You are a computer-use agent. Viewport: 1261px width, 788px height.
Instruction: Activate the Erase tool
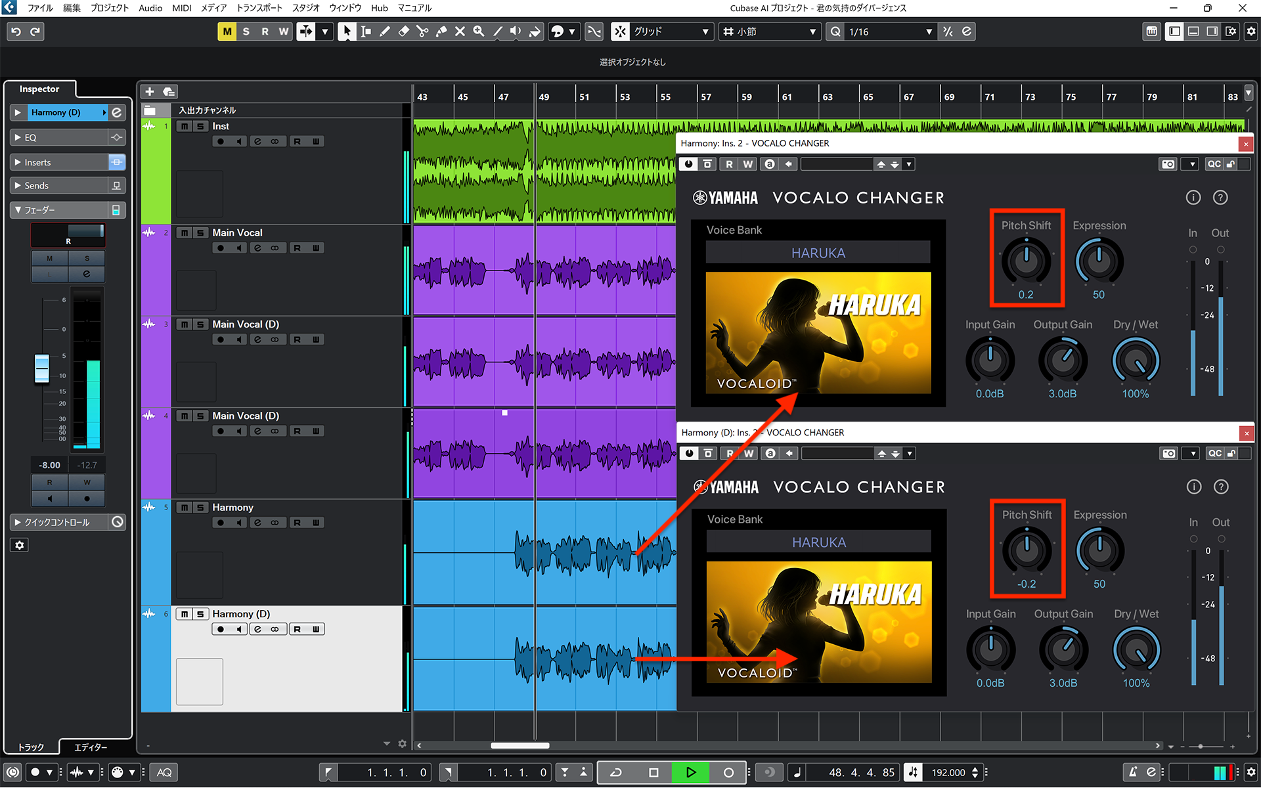coord(403,31)
